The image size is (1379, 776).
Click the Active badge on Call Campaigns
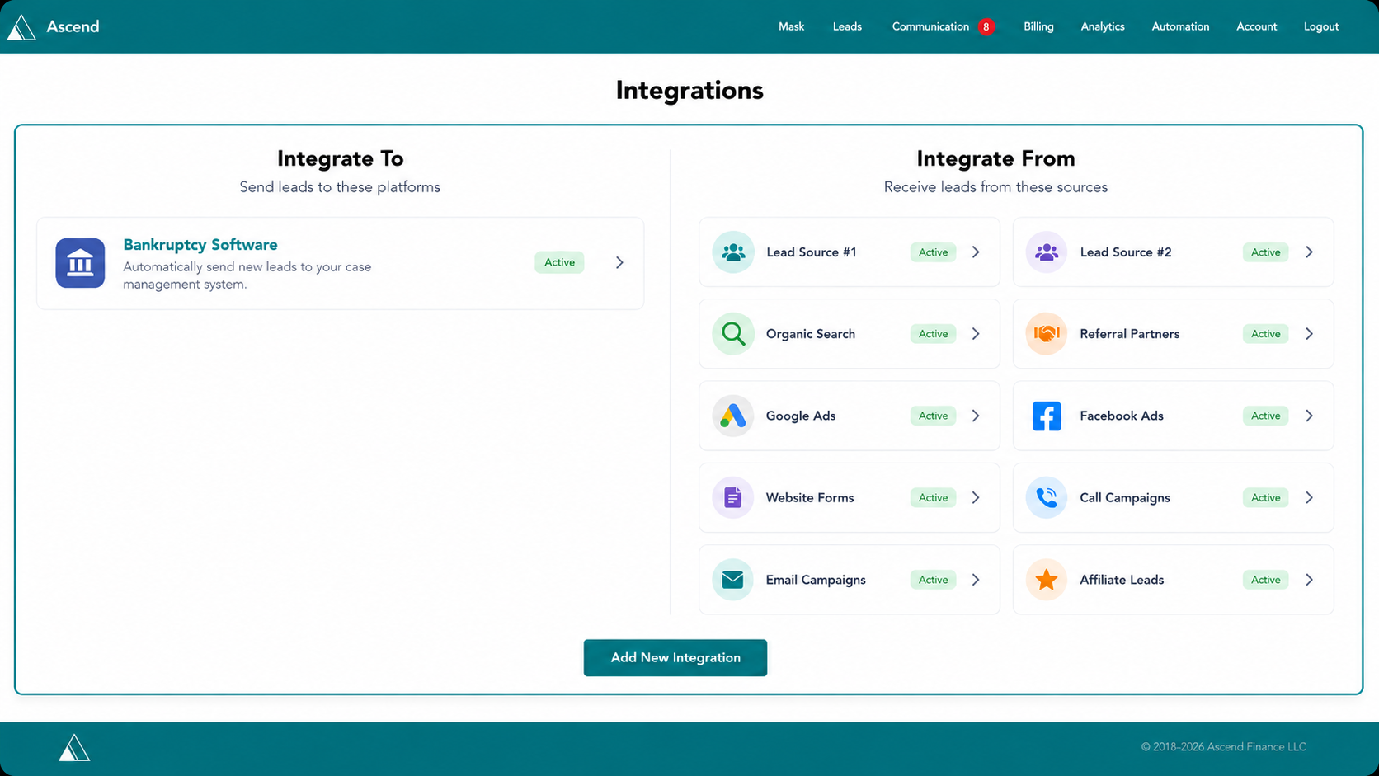click(1265, 497)
